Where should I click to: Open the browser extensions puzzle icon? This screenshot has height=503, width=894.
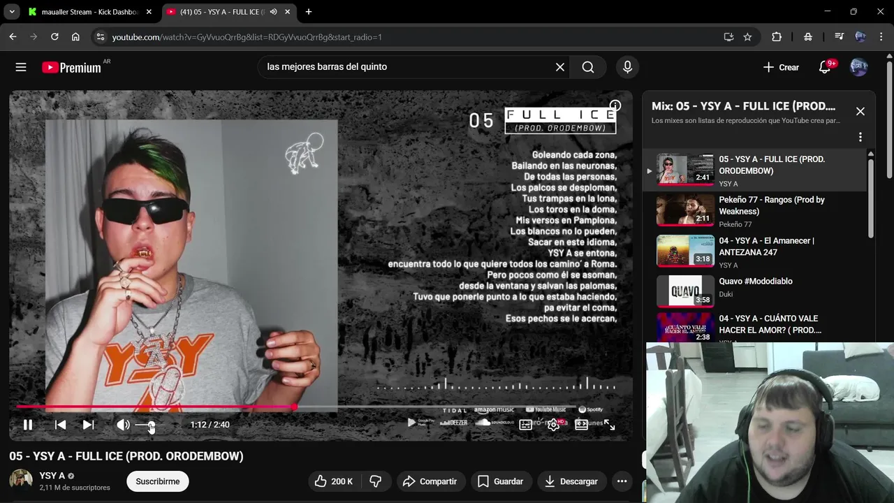pos(777,37)
